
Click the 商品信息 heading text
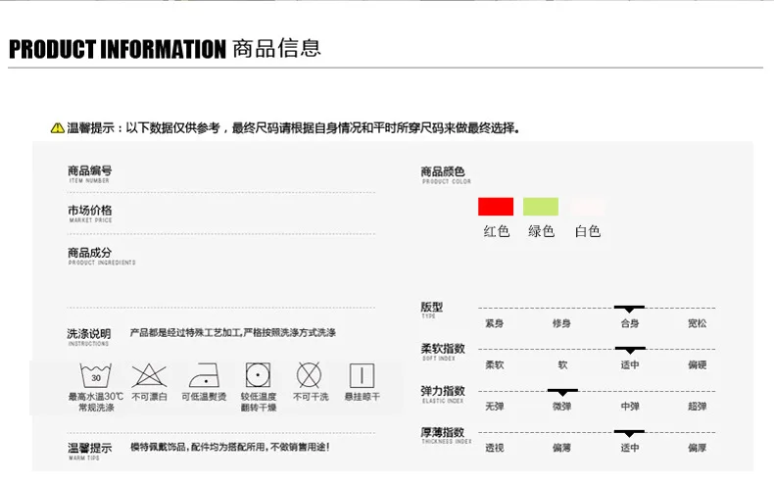(x=276, y=48)
